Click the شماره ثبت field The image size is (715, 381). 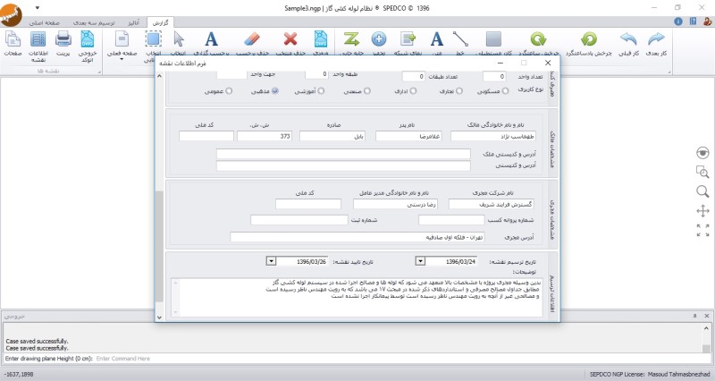pyautogui.click(x=299, y=220)
